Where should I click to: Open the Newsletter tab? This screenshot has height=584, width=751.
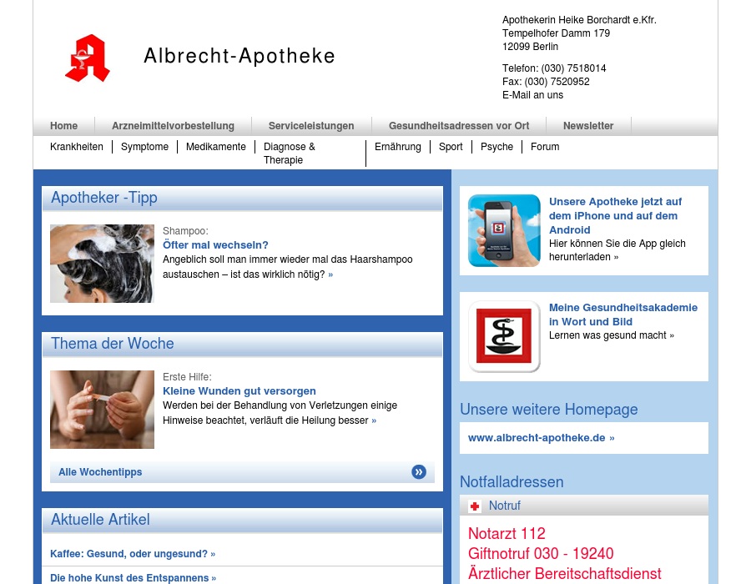pos(588,126)
